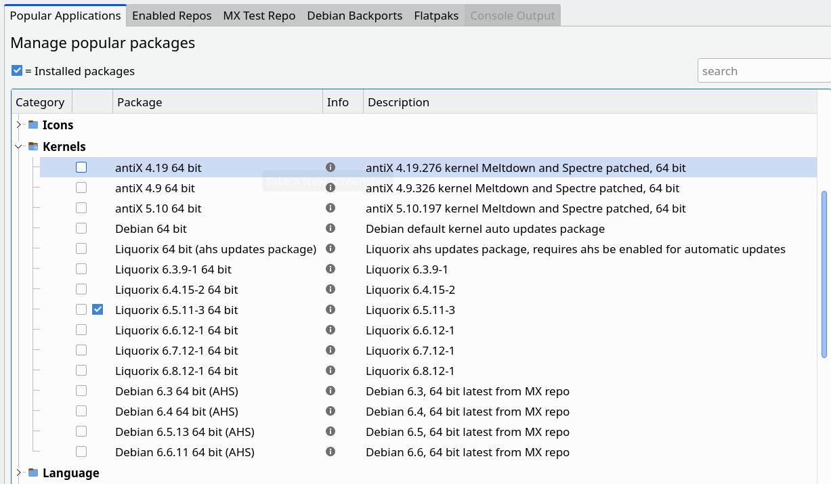The image size is (831, 484).
Task: Tick the Liquorix 6.4.15-2 64 bit checkbox
Action: (81, 289)
